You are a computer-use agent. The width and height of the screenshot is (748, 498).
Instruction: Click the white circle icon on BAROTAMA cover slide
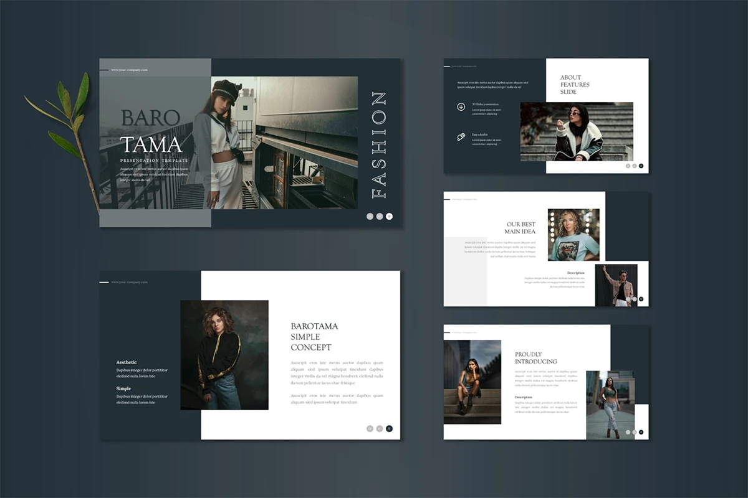(390, 216)
